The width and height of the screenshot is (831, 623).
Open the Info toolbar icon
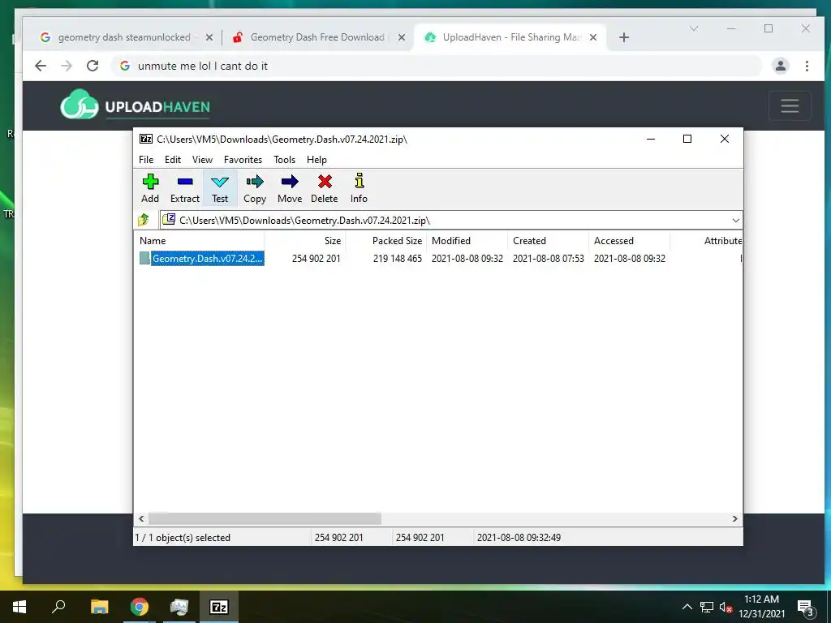[359, 188]
